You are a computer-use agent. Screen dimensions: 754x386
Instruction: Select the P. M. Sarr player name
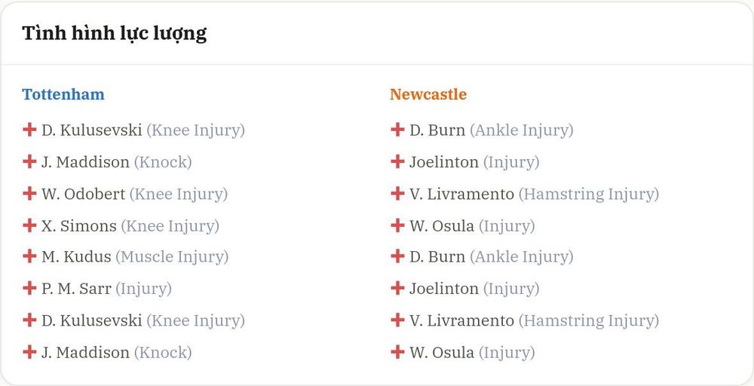[76, 289]
